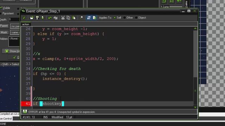Open find with the magnifier icon
The width and height of the screenshot is (225, 126).
81,18
